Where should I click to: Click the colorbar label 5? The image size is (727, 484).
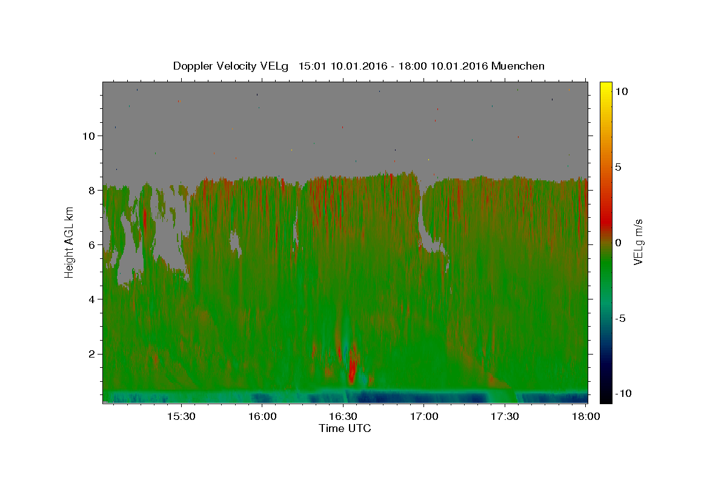pos(618,167)
